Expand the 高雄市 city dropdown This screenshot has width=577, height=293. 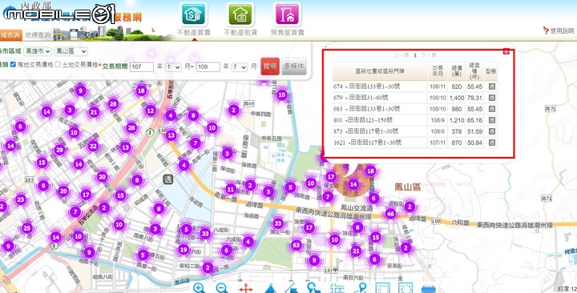pos(38,51)
